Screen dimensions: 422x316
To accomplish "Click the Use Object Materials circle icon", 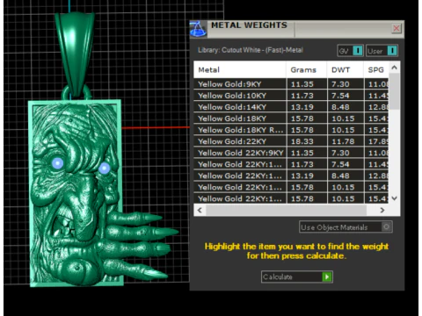I will pyautogui.click(x=386, y=226).
